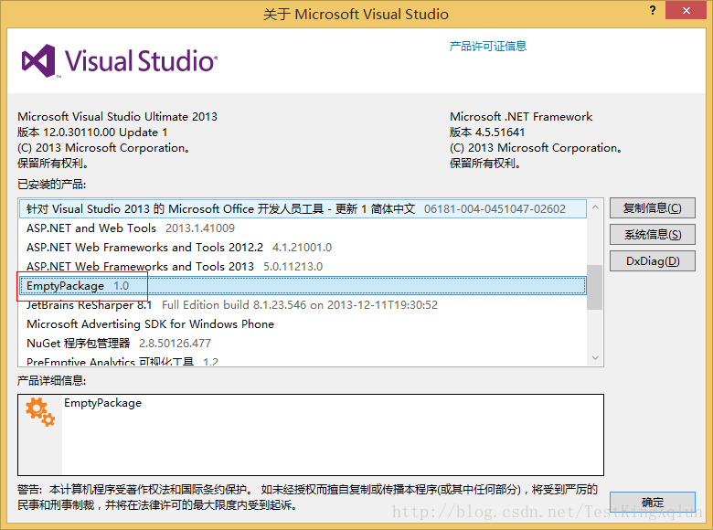Select ASP.NET and Web Tools row

click(303, 228)
